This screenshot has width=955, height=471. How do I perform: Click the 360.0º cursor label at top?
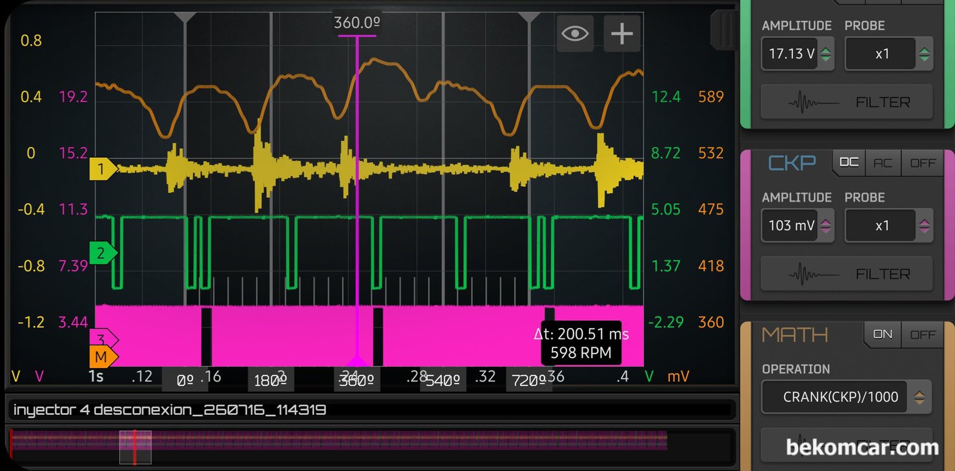(356, 23)
